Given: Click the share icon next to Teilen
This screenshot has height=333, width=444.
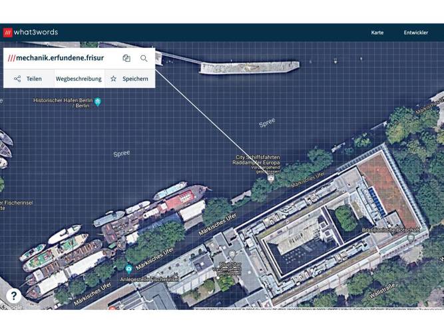Looking at the screenshot, I should pos(17,79).
